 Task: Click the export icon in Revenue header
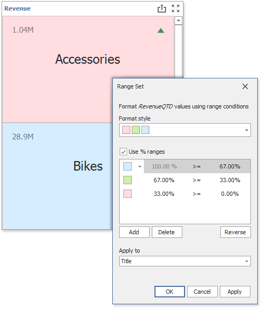click(162, 8)
